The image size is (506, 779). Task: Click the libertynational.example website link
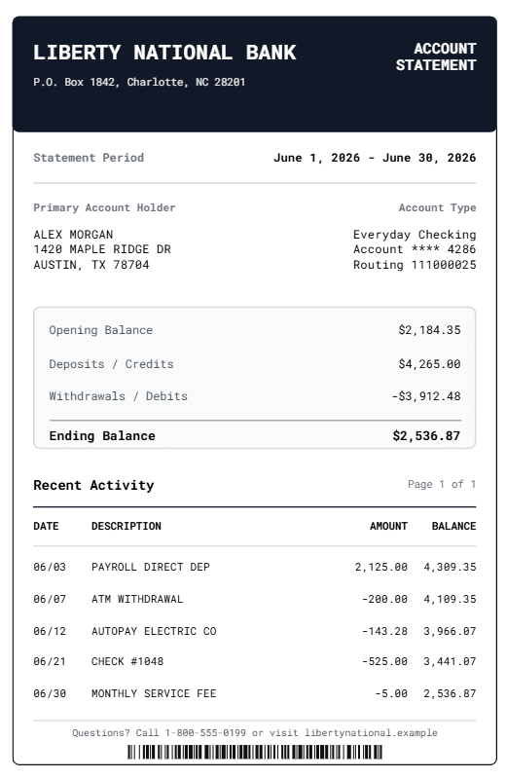coord(371,733)
